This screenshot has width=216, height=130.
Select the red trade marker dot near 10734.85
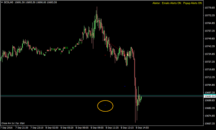tap(124, 55)
